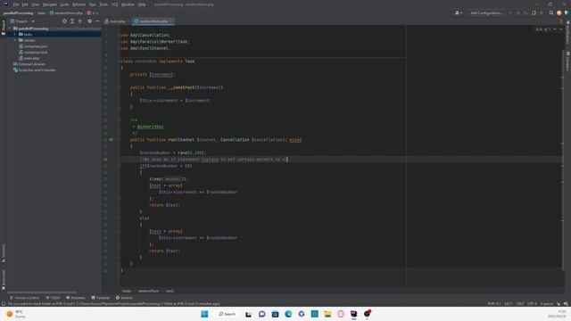Image resolution: width=571 pixels, height=321 pixels.
Task: Open the Services tool window
Action: pos(124,298)
